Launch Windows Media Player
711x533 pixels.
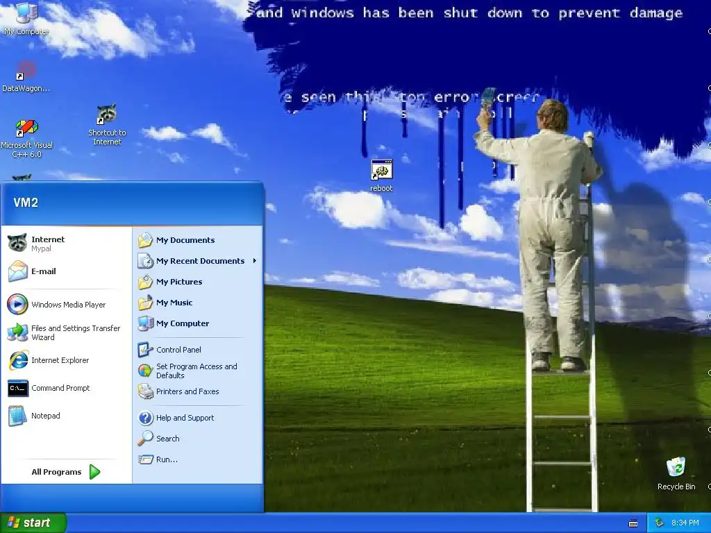[66, 305]
